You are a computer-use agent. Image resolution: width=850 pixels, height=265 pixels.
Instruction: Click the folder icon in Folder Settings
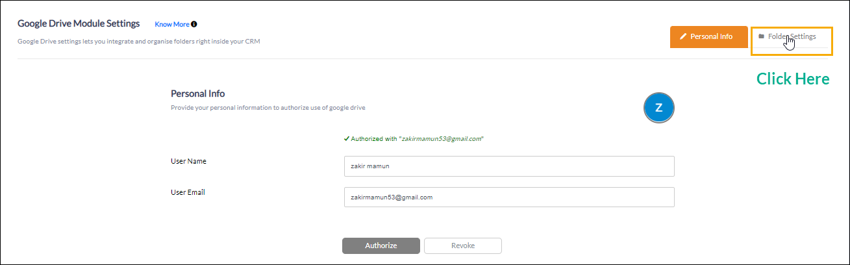click(762, 36)
